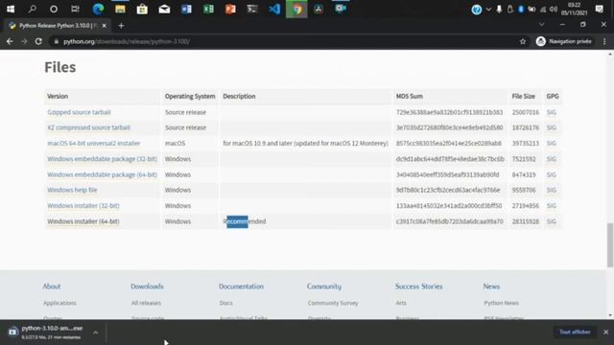This screenshot has width=614, height=345.
Task: Download the Gzipped source tarball
Action: pos(79,112)
